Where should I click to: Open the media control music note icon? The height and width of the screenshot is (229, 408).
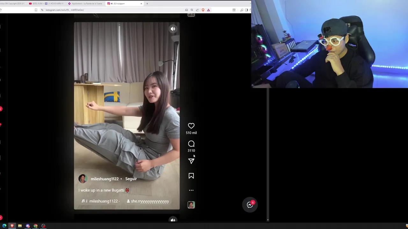click(x=242, y=10)
